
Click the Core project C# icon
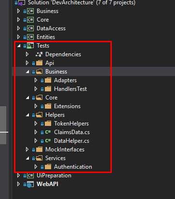coord(30,20)
